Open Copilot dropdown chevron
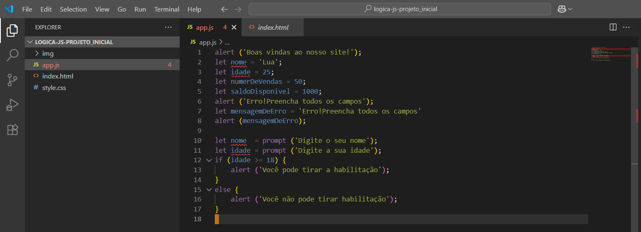This screenshot has height=232, width=641. (x=570, y=9)
